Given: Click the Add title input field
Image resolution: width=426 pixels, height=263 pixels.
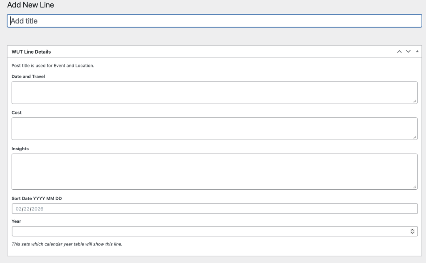Looking at the screenshot, I should 214,21.
